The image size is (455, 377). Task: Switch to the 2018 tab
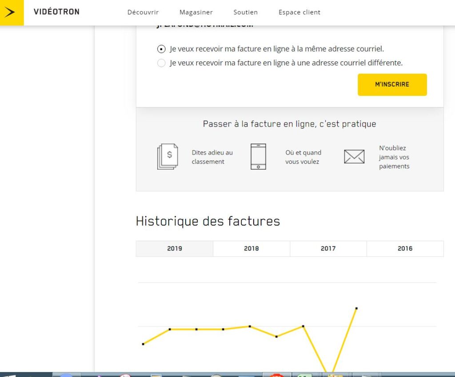coord(251,249)
